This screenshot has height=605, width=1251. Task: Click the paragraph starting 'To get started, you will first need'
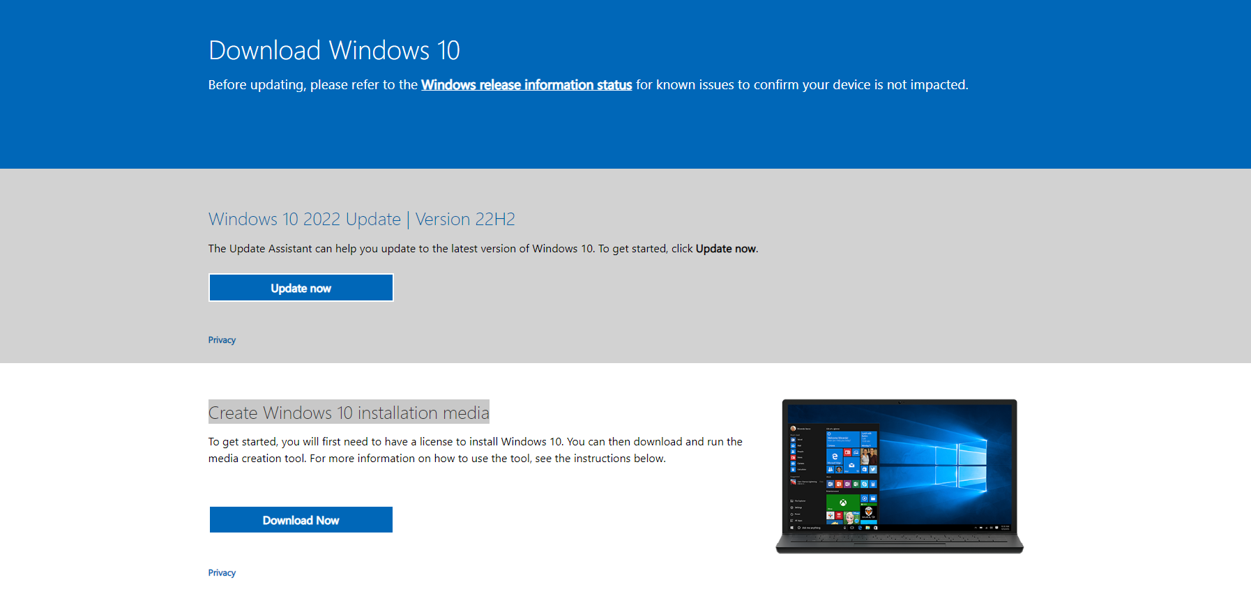tap(476, 450)
